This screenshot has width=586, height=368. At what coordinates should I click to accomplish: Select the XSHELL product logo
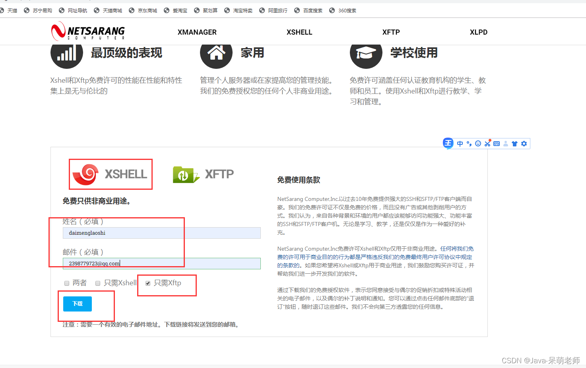[110, 174]
